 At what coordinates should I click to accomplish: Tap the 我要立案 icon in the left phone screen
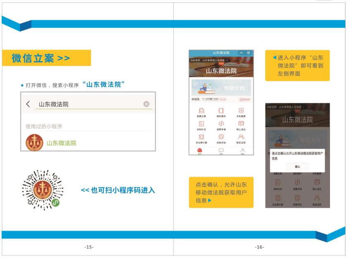click(202, 111)
